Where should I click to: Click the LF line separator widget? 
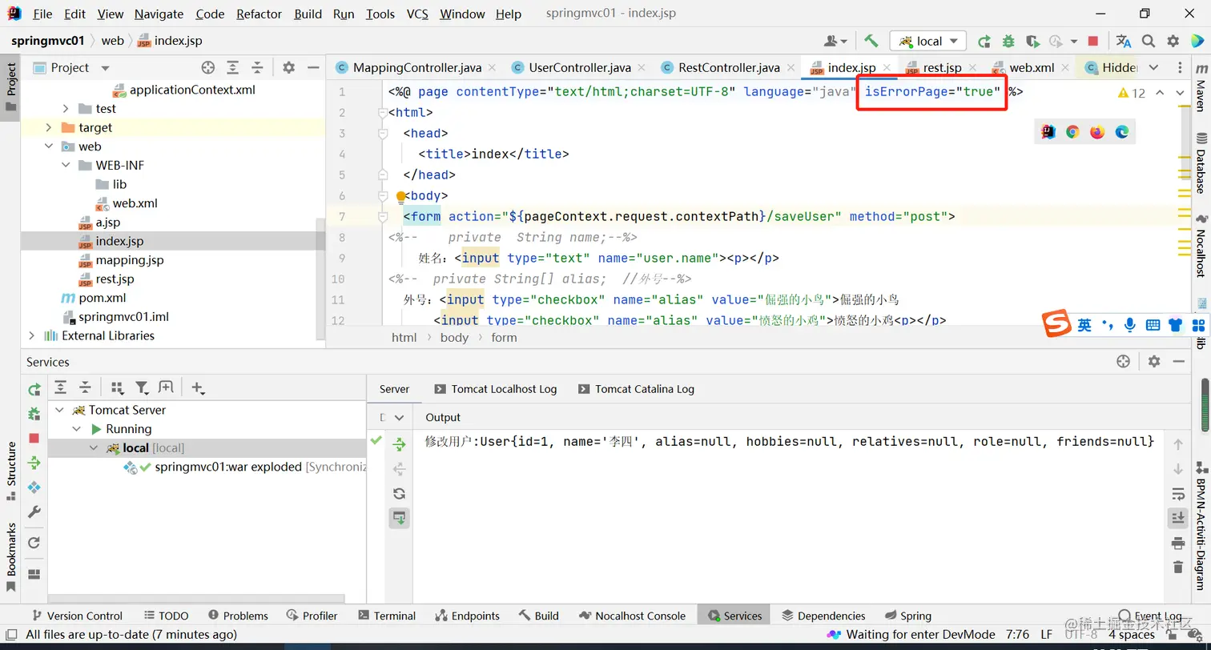pos(1046,634)
